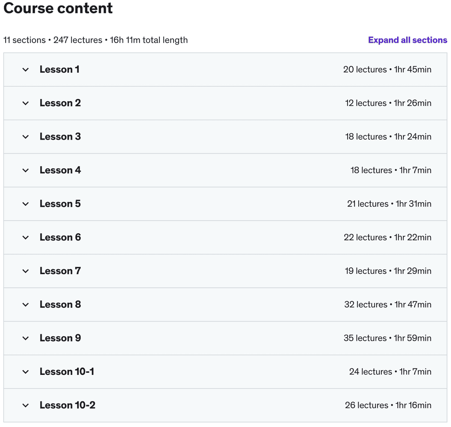This screenshot has height=427, width=451.
Task: Click the Lesson 5 section heading
Action: [60, 204]
